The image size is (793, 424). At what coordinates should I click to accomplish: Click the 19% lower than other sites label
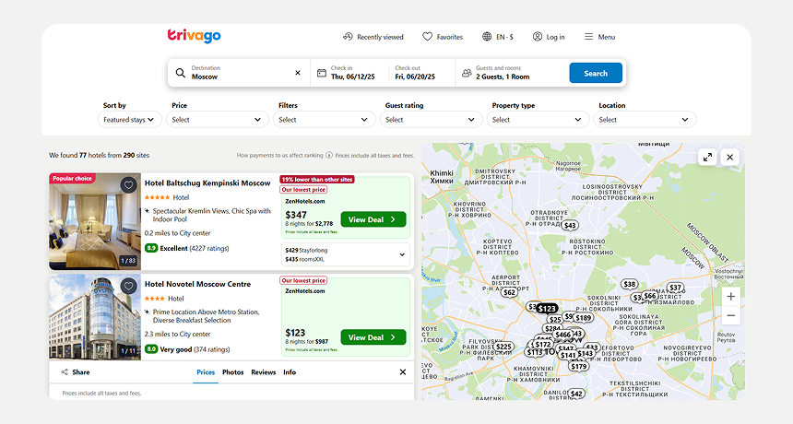317,180
